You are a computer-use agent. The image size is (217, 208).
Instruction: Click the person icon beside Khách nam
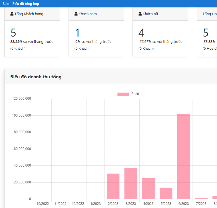(76, 14)
